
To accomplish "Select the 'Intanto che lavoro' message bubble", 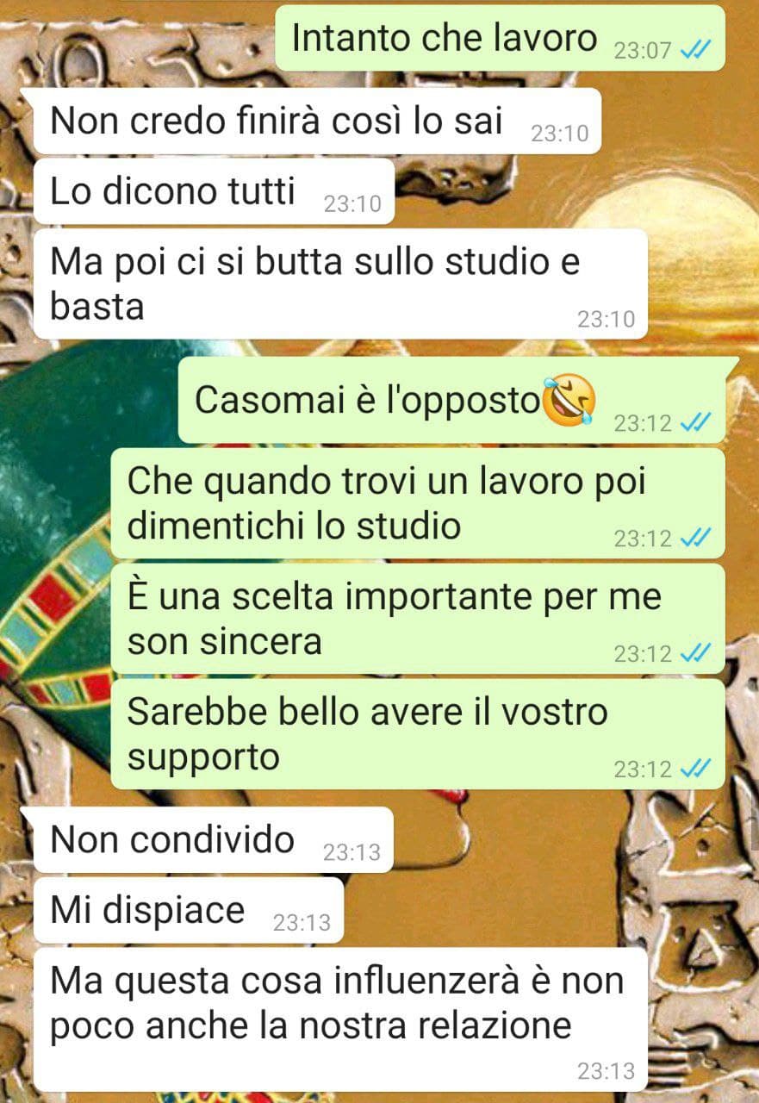I will pyautogui.click(x=500, y=38).
